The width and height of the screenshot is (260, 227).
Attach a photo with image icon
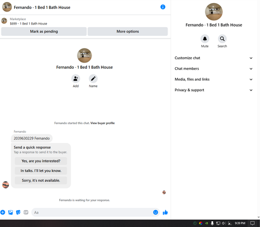[10, 212]
